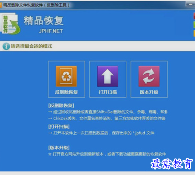Click the [反删除恢复] description heading

[x=61, y=106]
